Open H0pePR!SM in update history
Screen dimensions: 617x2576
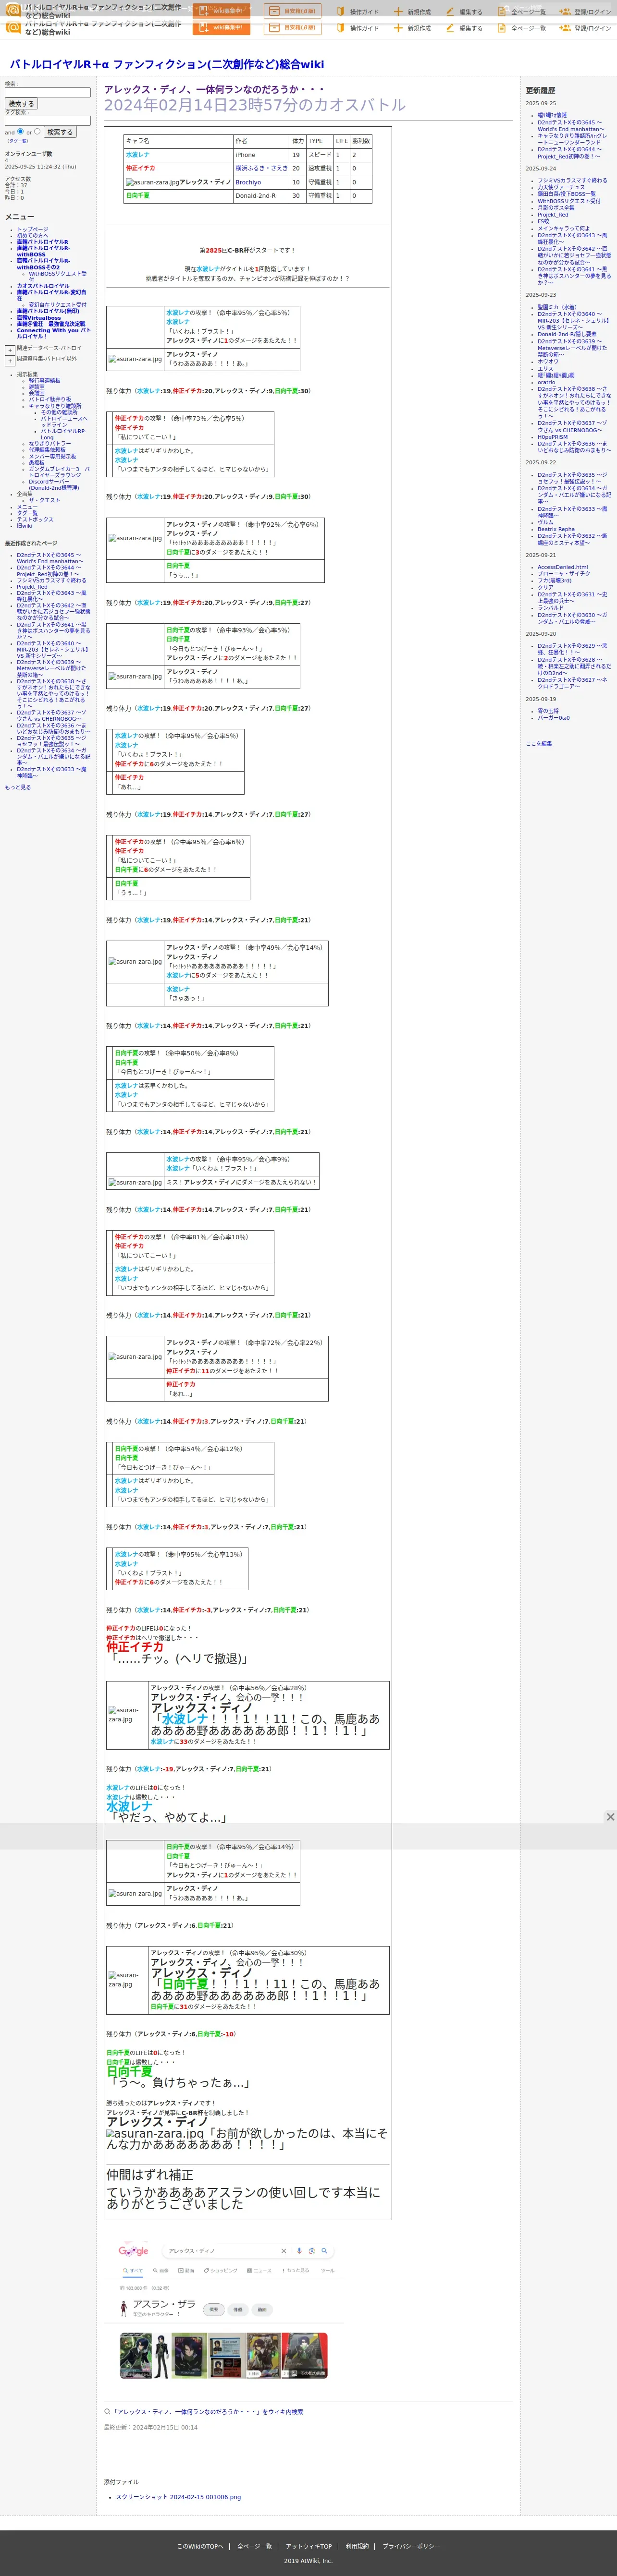point(552,437)
